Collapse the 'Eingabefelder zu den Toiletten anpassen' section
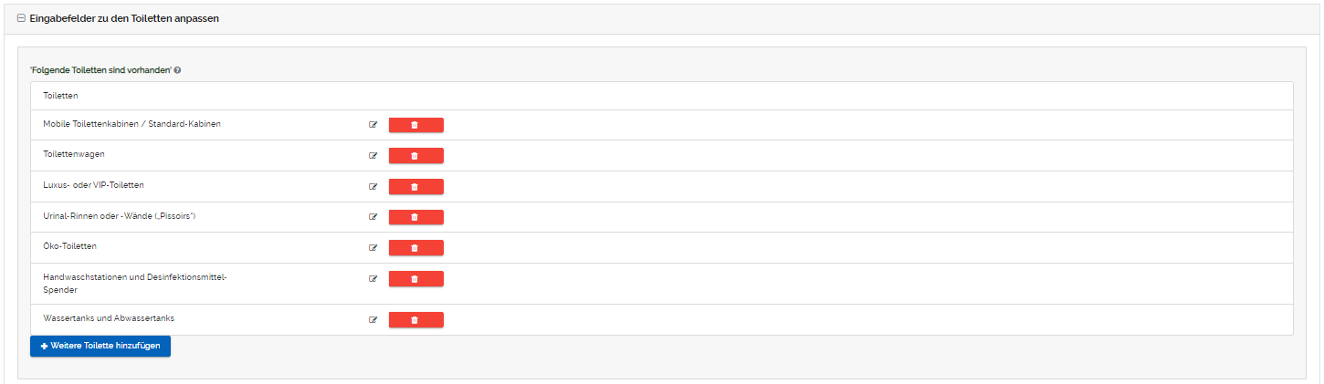Image resolution: width=1324 pixels, height=384 pixels. click(21, 18)
